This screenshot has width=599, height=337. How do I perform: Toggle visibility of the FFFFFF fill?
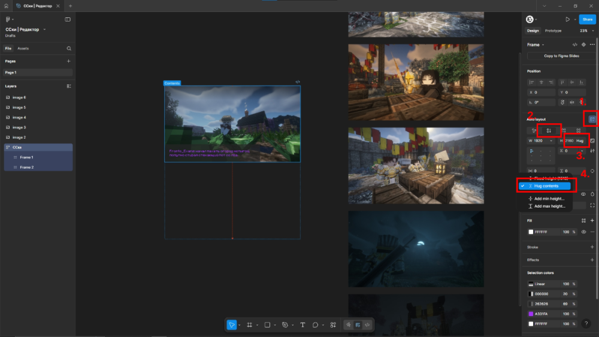click(583, 232)
